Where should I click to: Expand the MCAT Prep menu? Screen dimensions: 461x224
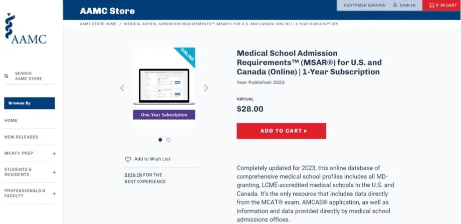click(54, 153)
